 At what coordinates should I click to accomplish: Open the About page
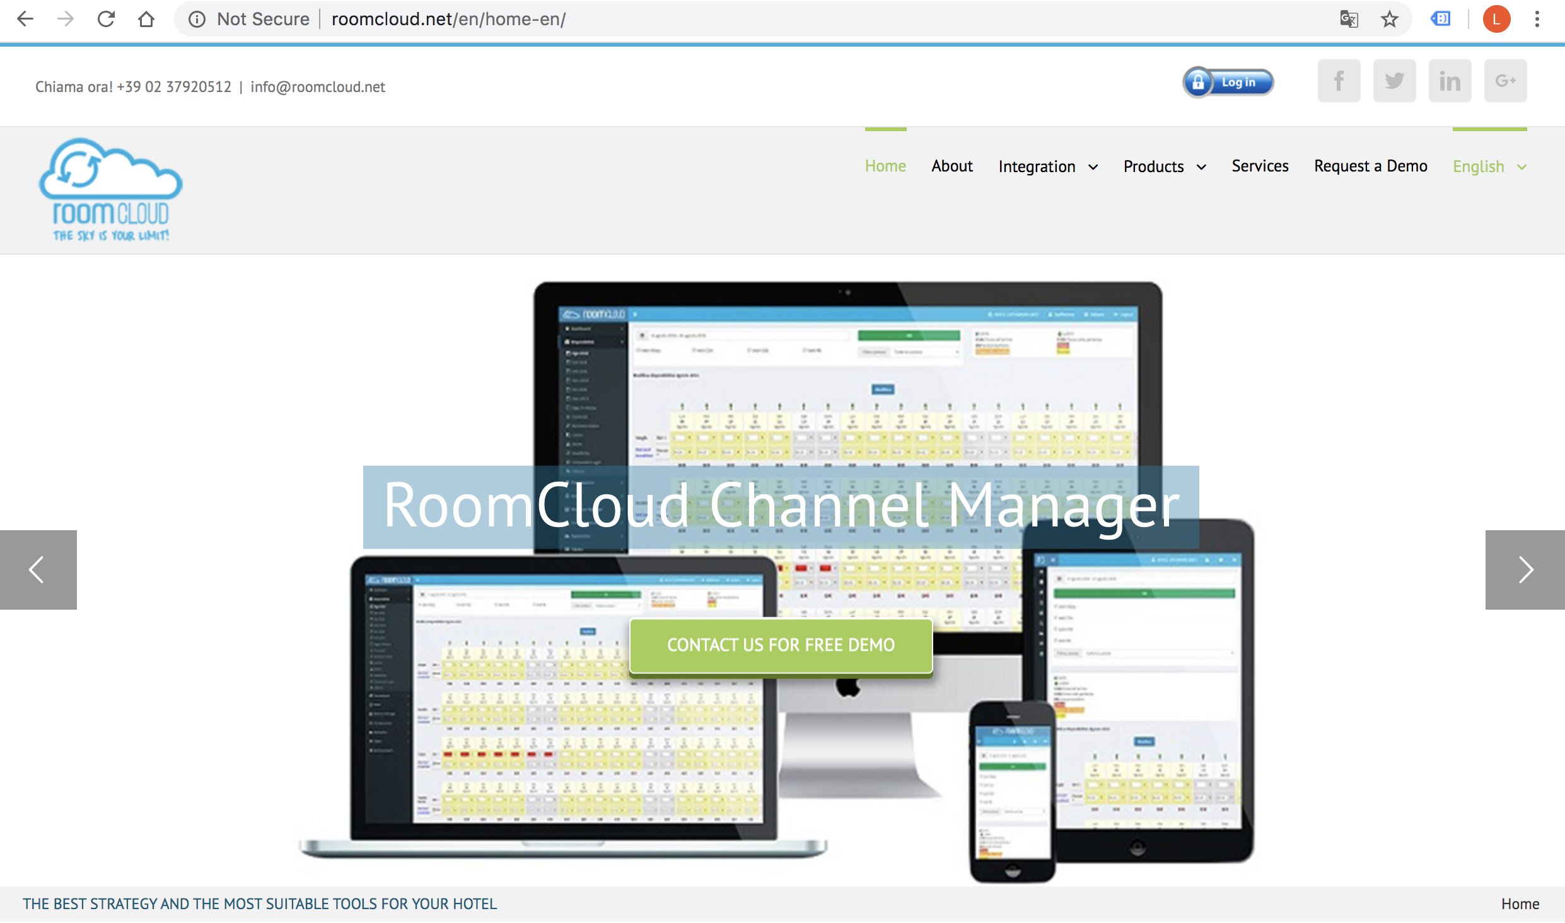point(952,166)
